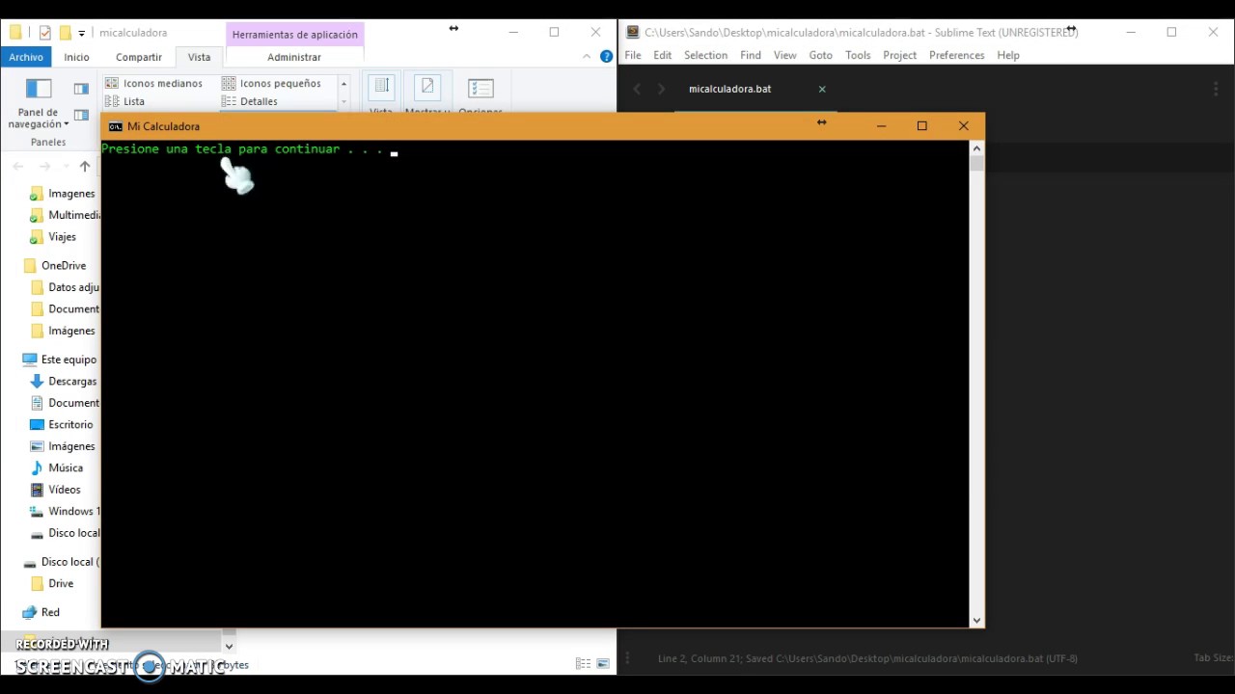This screenshot has width=1235, height=694.
Task: Open the Multimedia folder in the tree
Action: pyautogui.click(x=65, y=215)
